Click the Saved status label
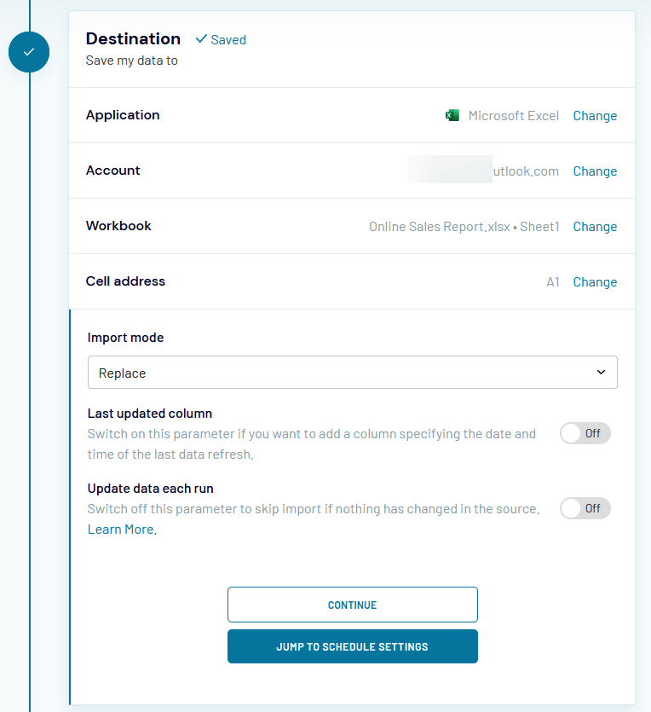This screenshot has height=712, width=651. click(228, 40)
